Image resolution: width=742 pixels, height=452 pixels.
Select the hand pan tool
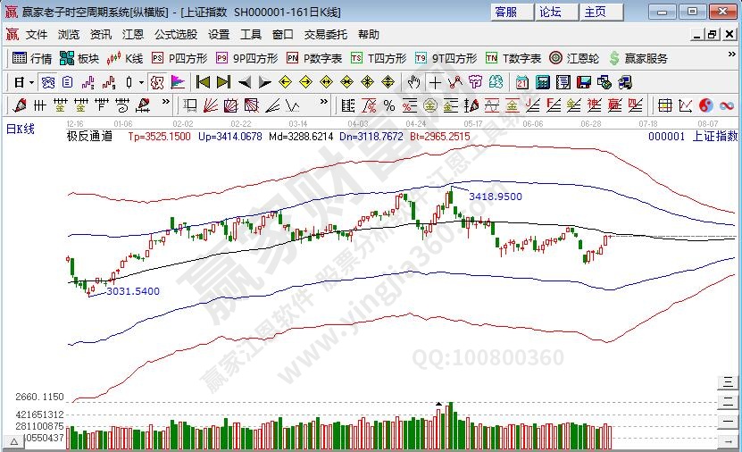[x=413, y=82]
